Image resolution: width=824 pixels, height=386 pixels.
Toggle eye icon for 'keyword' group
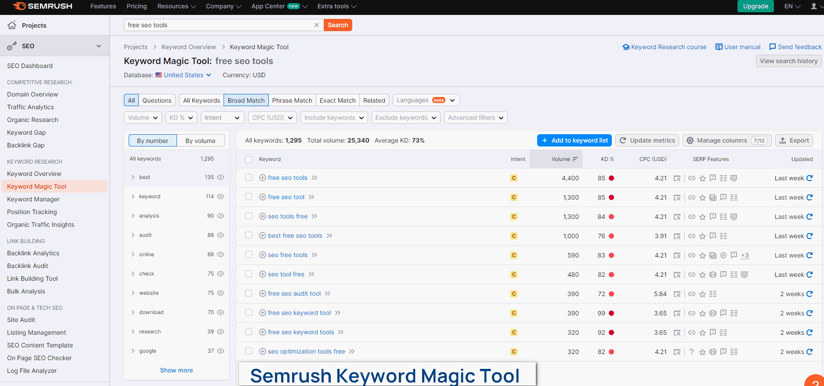click(220, 197)
